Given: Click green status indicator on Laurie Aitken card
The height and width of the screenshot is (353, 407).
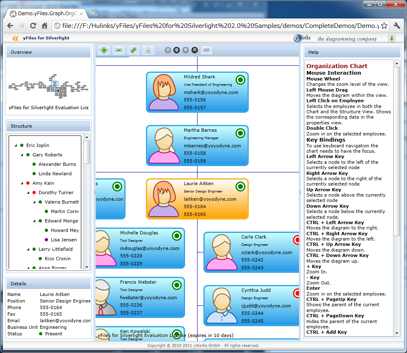Looking at the screenshot, I should 240,186.
